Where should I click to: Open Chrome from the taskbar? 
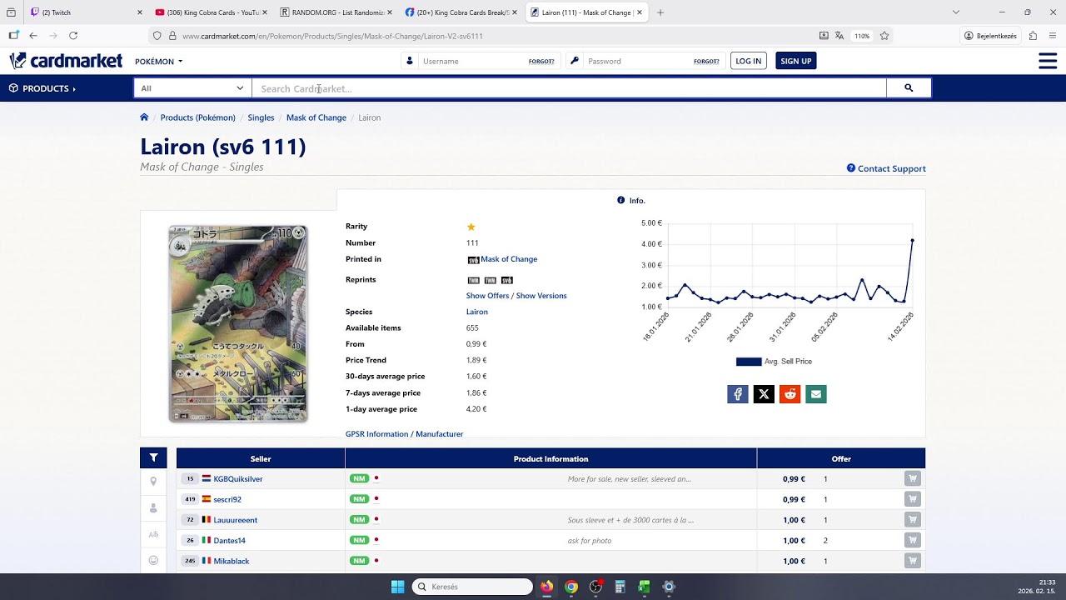coord(570,587)
